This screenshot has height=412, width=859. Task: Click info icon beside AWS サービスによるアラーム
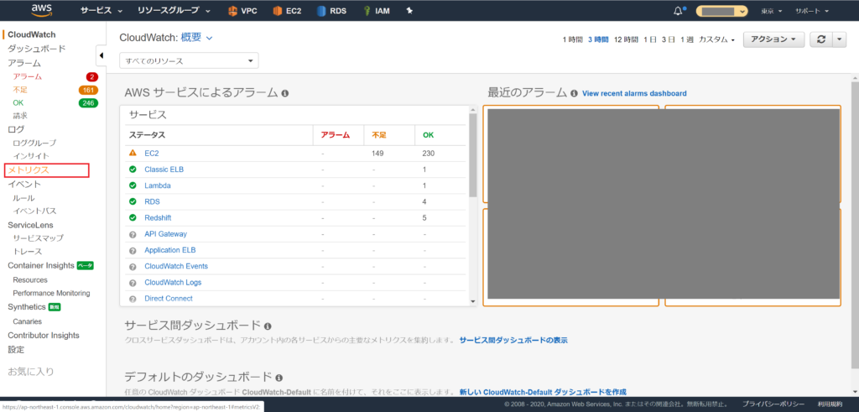pos(285,94)
